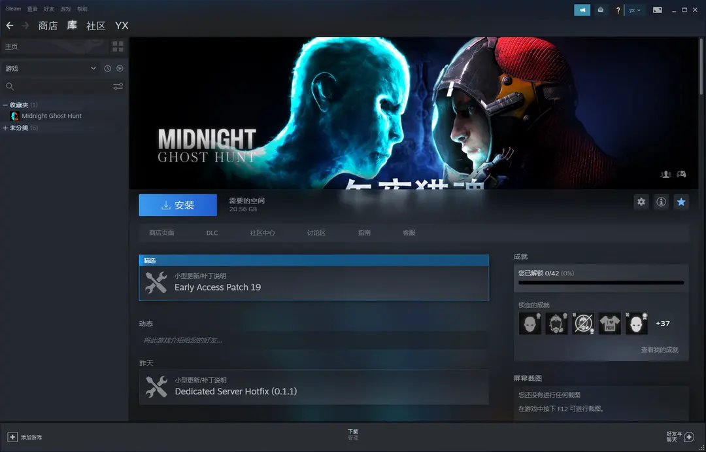Open the inbox envelope icon

[x=601, y=10]
